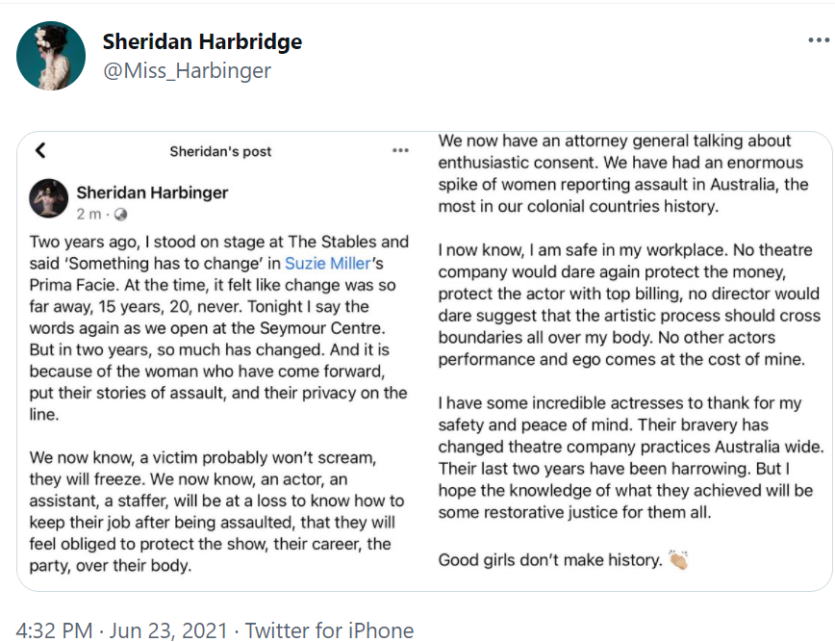
Task: Open the Sheridan Harbridge display name
Action: (x=202, y=41)
